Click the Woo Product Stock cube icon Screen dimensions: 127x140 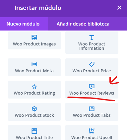point(34,109)
